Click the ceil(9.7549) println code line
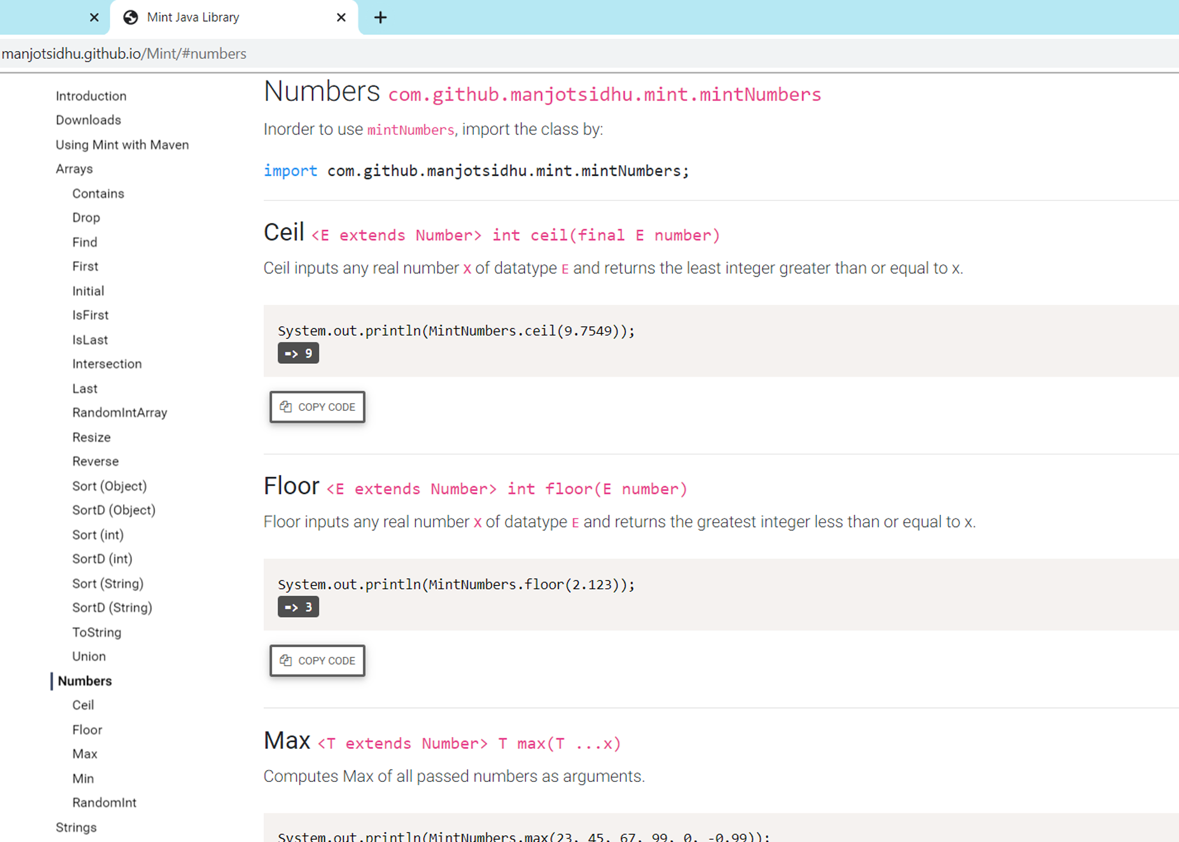 tap(456, 331)
